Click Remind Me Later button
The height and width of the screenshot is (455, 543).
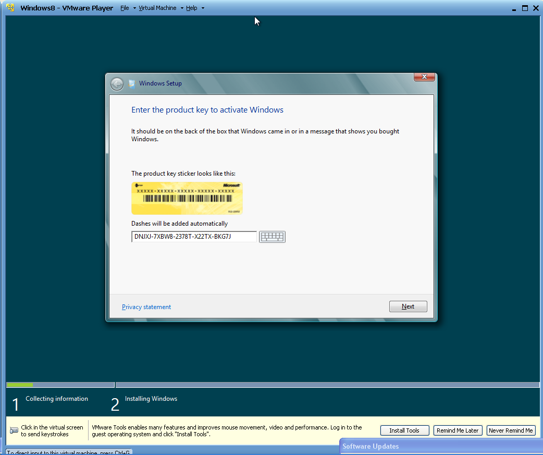458,431
